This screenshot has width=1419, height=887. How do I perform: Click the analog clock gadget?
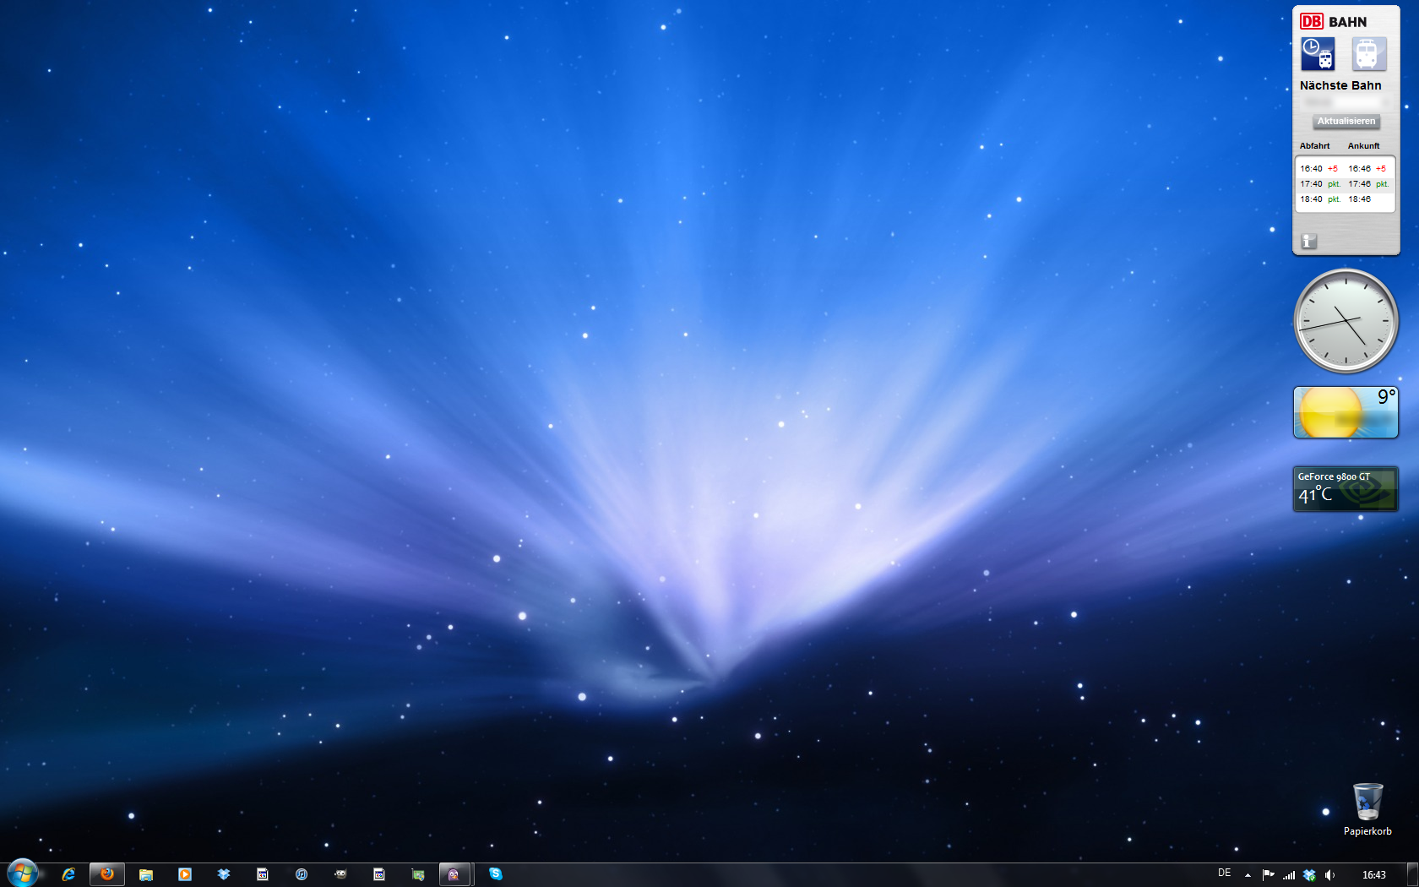pos(1346,321)
